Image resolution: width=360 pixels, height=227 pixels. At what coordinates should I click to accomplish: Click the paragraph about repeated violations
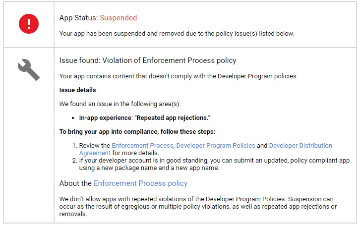pos(198,206)
